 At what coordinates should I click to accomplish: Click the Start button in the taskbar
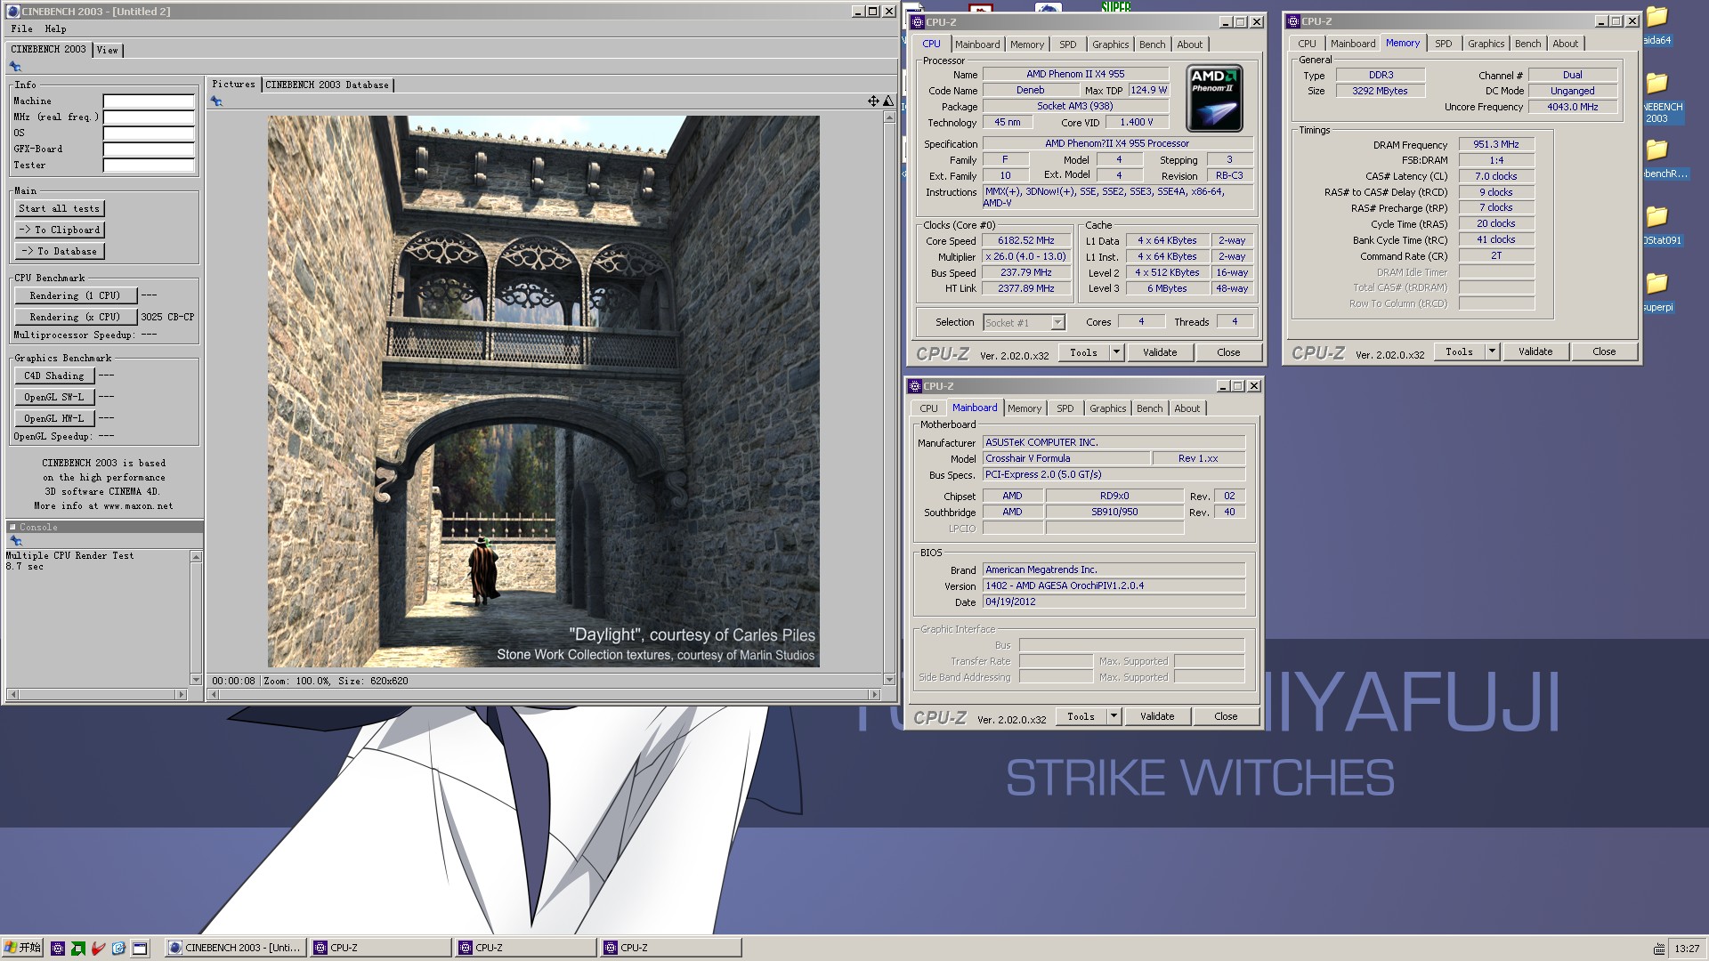(x=22, y=948)
